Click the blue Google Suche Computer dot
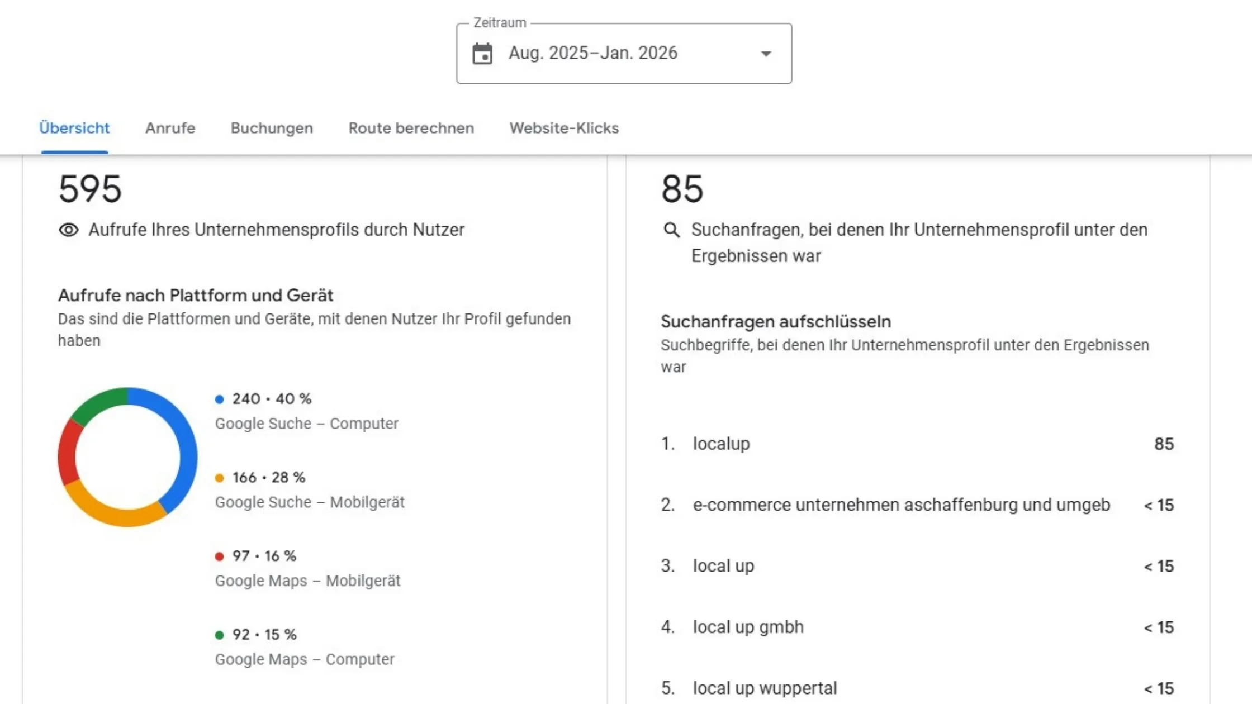Viewport: 1252px width, 704px height. 220,399
